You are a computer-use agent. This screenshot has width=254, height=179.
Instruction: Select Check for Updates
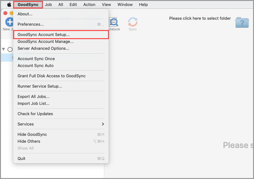[x=61, y=114]
